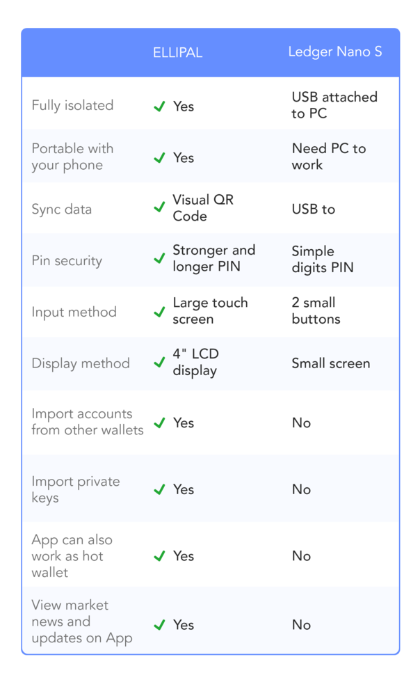Click the USB attached to PC text
Screen dimensions: 420x696
tap(334, 105)
